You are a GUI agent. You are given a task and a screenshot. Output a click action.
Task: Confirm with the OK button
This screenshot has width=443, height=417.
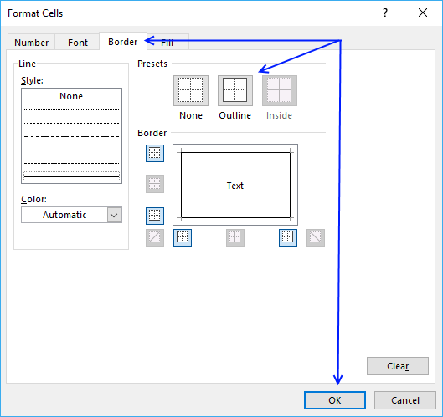[335, 400]
